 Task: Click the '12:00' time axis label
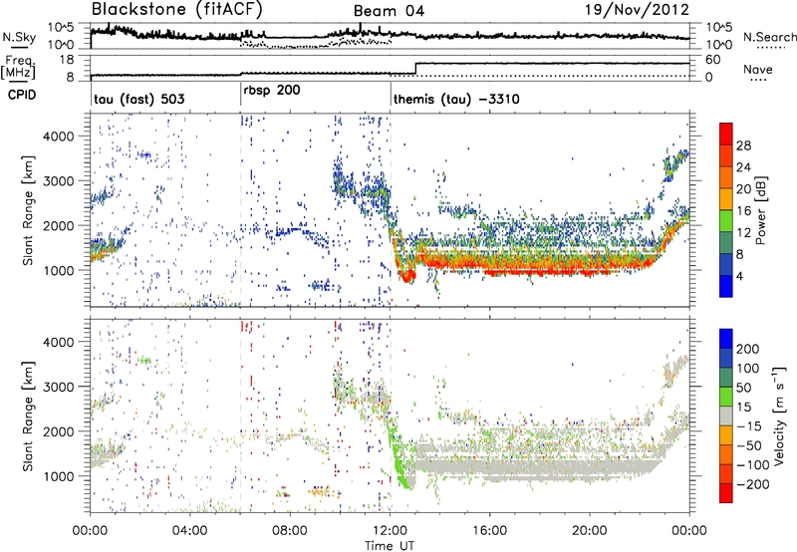pos(390,531)
